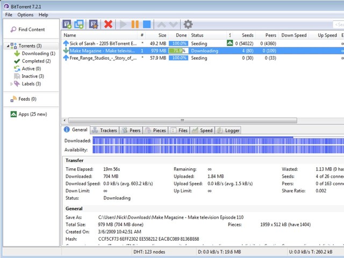
Task: Click the Add Torrent toolbar icon
Action: pyautogui.click(x=67, y=24)
